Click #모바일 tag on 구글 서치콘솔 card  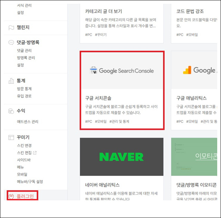tap(101, 122)
